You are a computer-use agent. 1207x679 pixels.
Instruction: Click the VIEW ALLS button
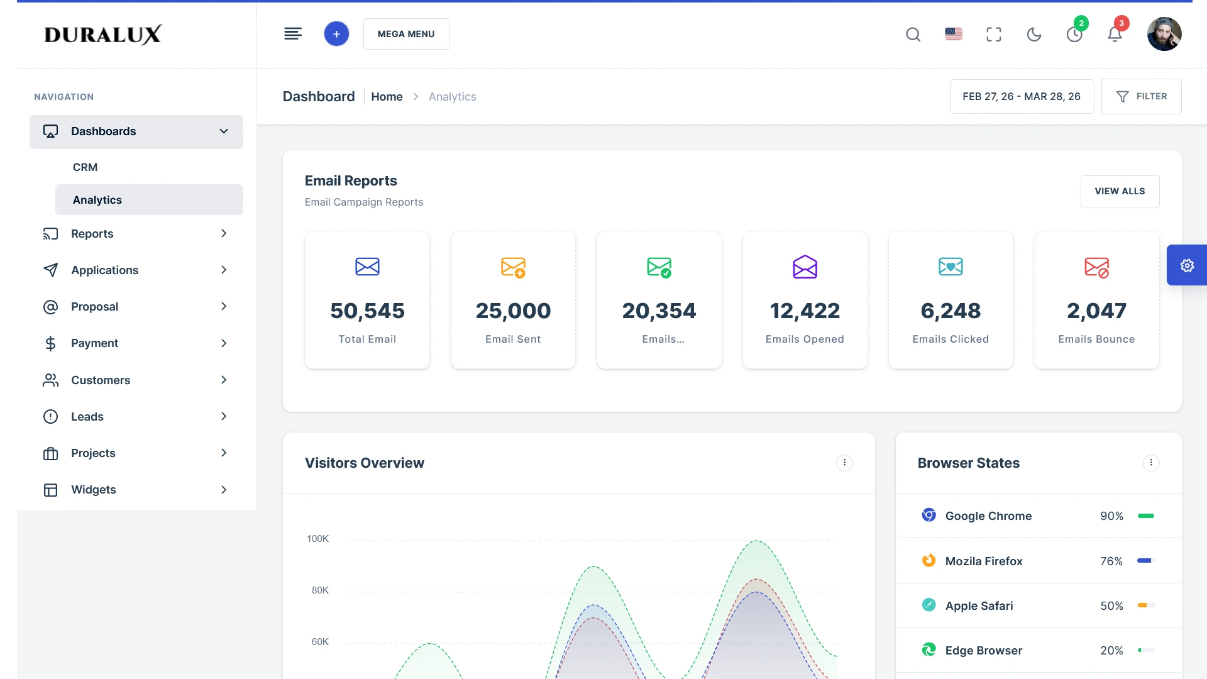click(1120, 191)
